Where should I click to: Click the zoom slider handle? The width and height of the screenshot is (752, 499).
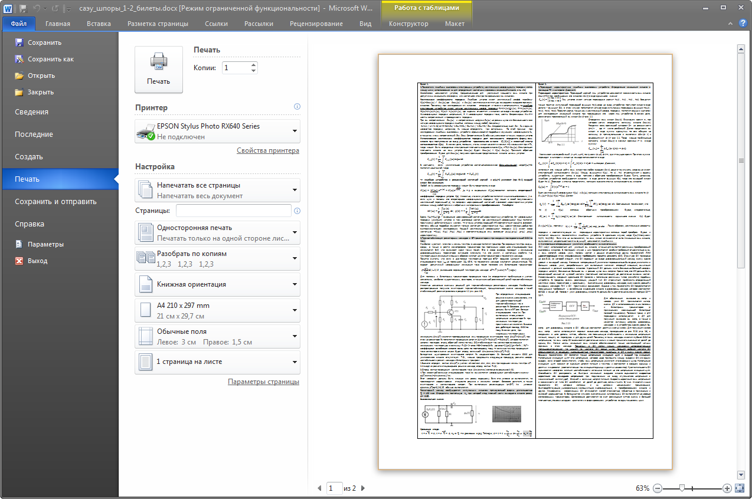[682, 488]
